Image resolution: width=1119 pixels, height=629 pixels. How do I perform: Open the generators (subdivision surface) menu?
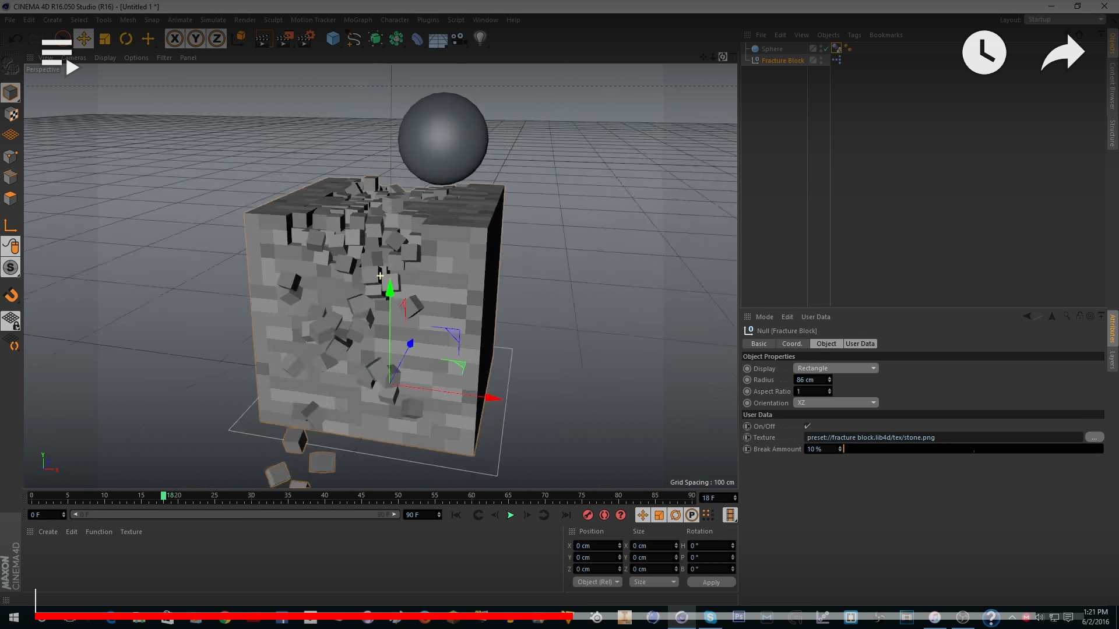tap(375, 39)
